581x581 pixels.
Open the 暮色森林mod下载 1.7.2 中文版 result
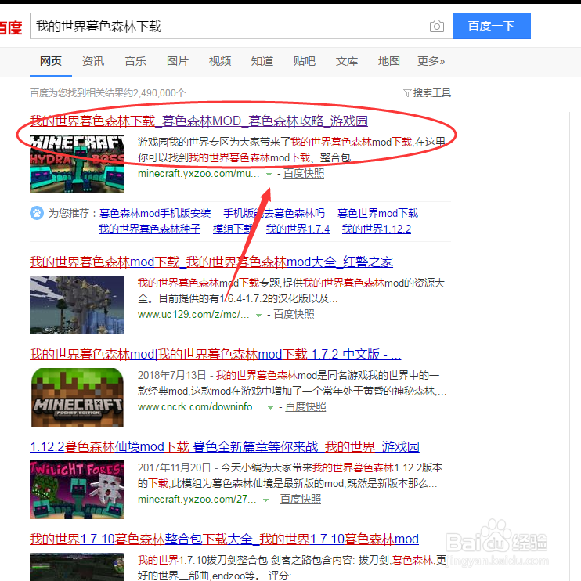[215, 354]
